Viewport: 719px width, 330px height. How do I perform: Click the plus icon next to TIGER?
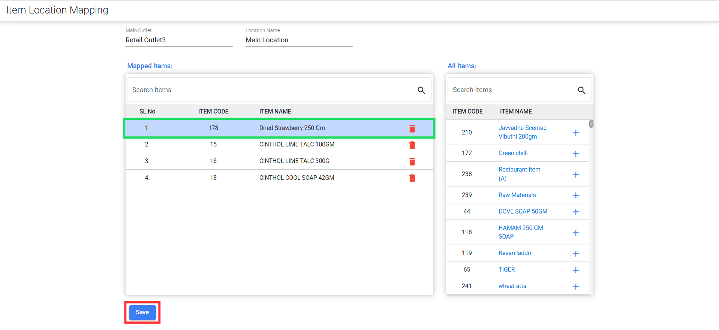(576, 270)
